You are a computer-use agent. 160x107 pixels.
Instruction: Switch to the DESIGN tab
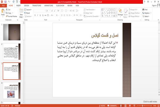[x=26, y=6]
